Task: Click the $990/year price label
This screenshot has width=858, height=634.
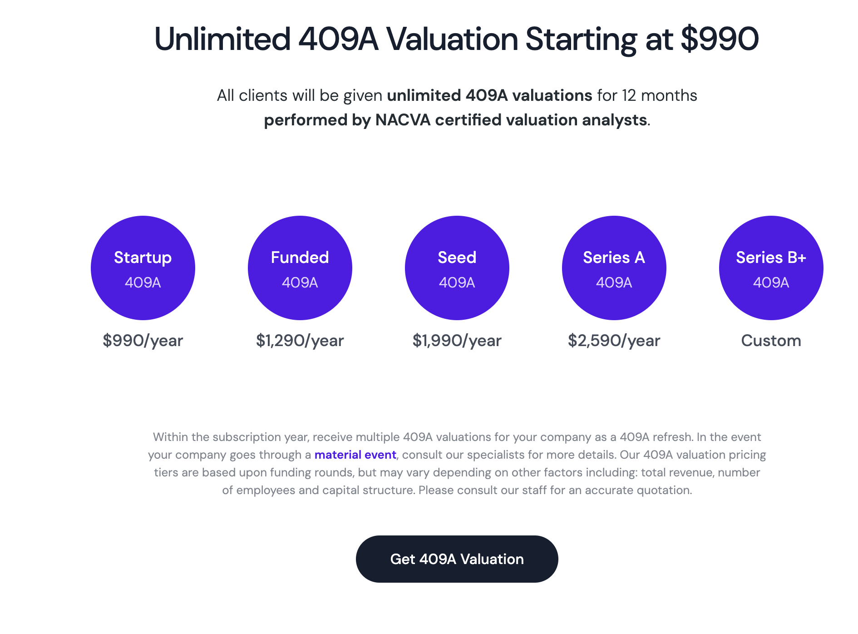Action: [143, 341]
